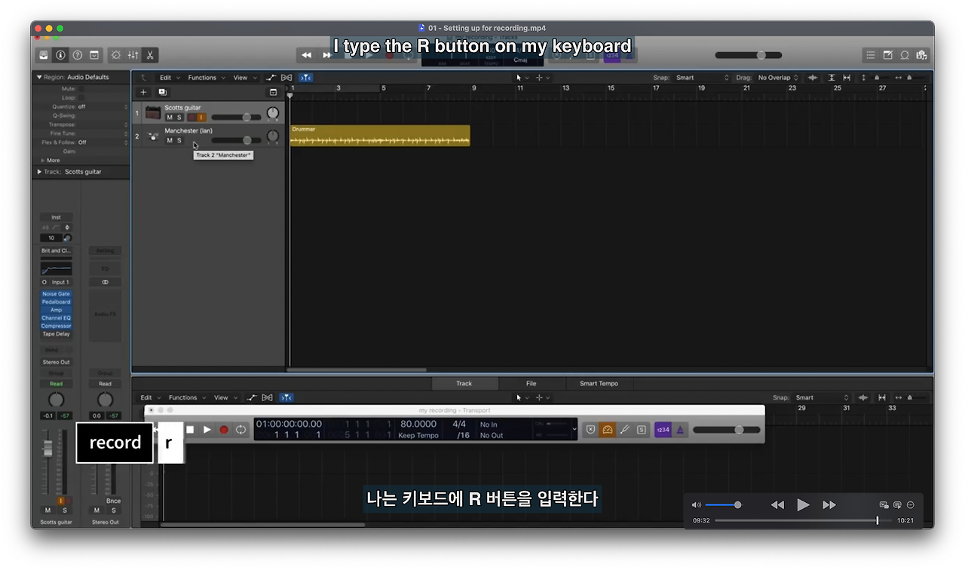The height and width of the screenshot is (570, 965).
Task: Open global tracks button in track header
Action: (273, 92)
